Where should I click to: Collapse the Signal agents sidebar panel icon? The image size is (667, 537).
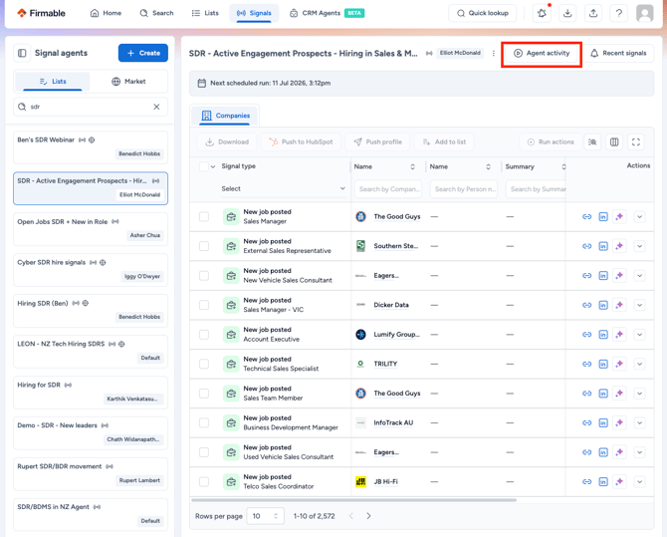tap(22, 53)
